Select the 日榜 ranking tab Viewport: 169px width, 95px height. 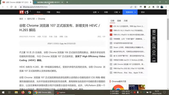click(112, 21)
